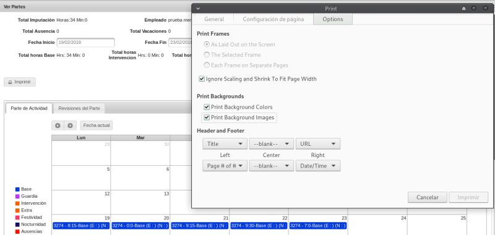Open calendar event 3274 - 7:0-Base
495x235 pixels.
coord(318,226)
